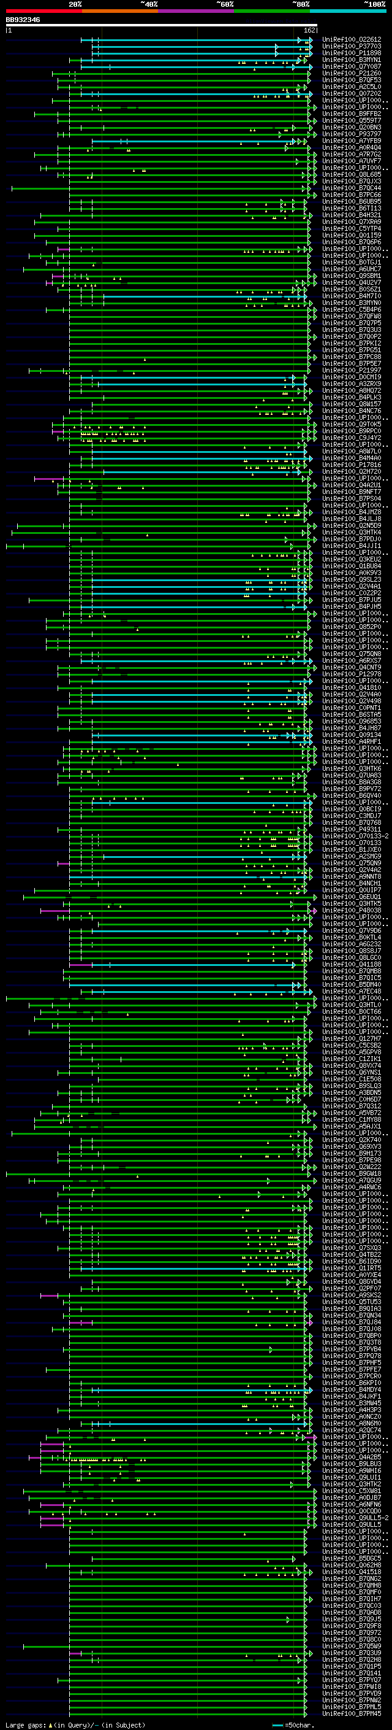The height and width of the screenshot is (1730, 392).
Task: Click UniRef100_Q41518 label
Action: 352,1572
